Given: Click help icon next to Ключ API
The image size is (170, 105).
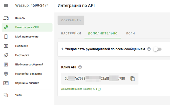Looking at the screenshot, I should 80,67.
